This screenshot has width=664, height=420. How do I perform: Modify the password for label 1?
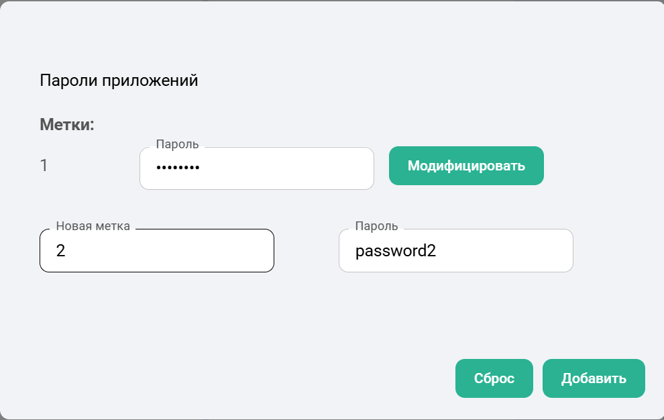[x=466, y=166]
